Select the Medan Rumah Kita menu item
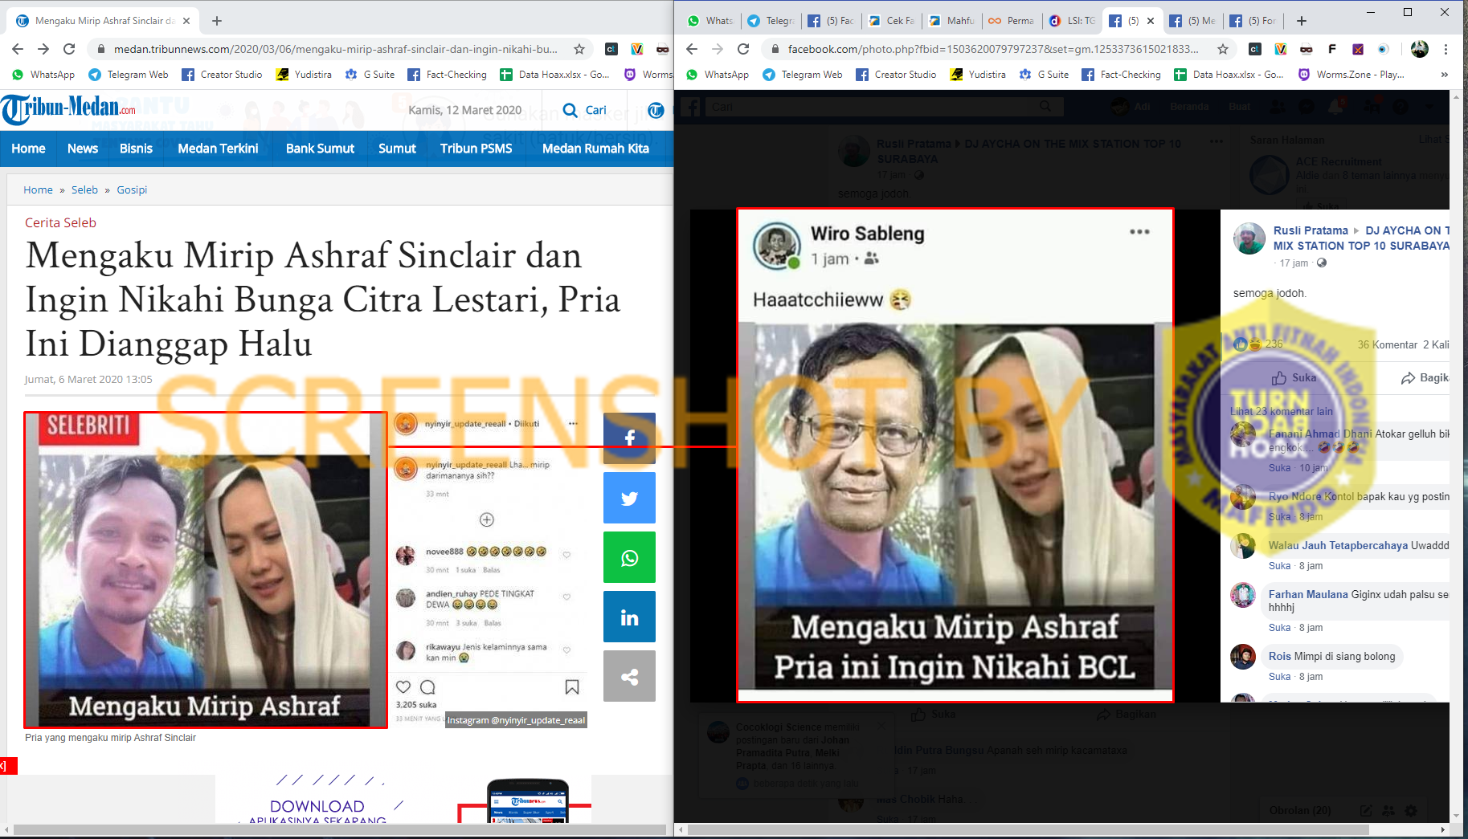Screen dimensions: 1468x839 pos(595,149)
